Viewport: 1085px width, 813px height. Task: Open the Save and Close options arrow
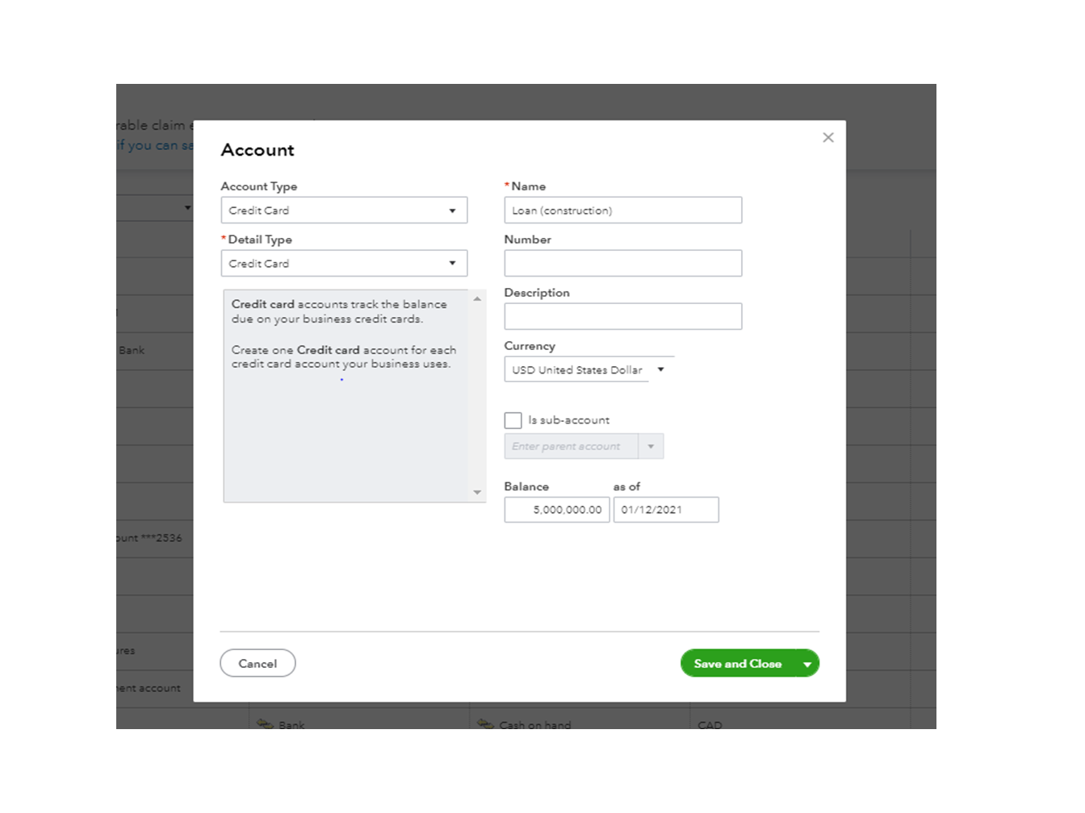coord(807,664)
